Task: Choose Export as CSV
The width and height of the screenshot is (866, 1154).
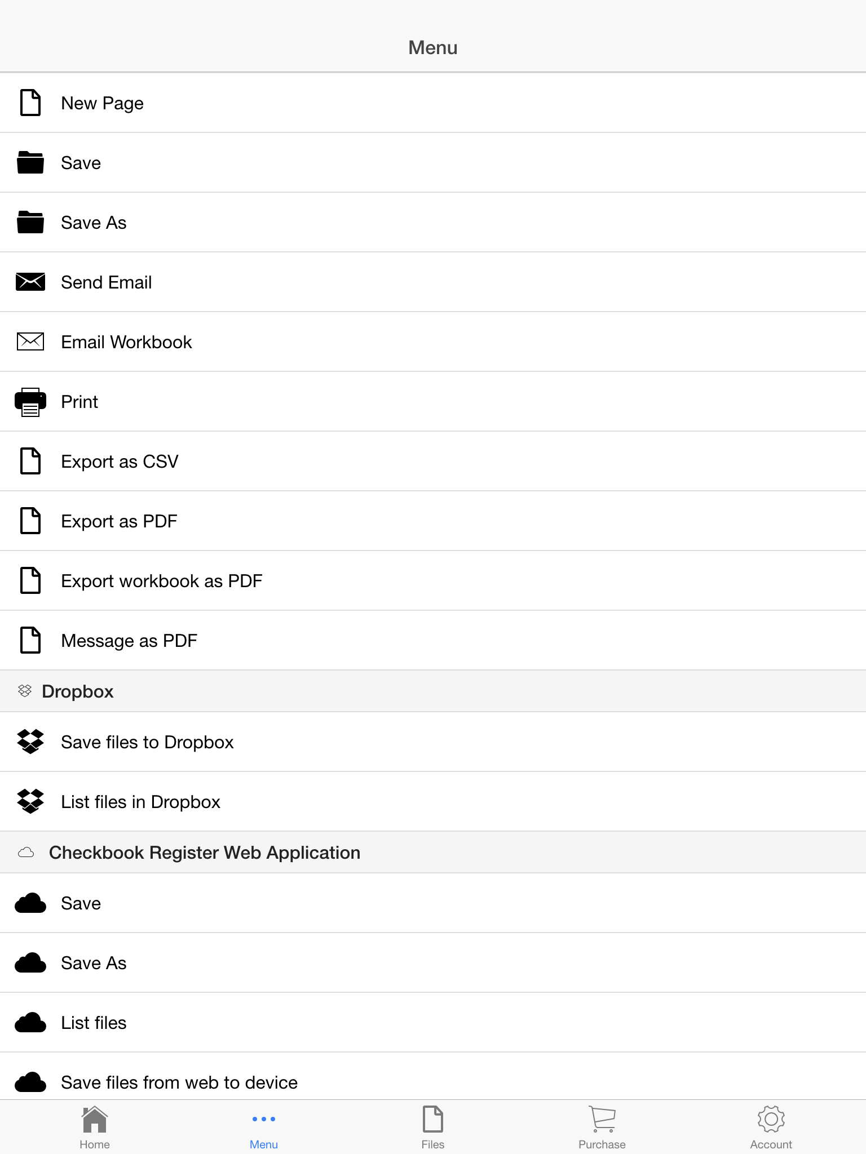Action: (433, 461)
